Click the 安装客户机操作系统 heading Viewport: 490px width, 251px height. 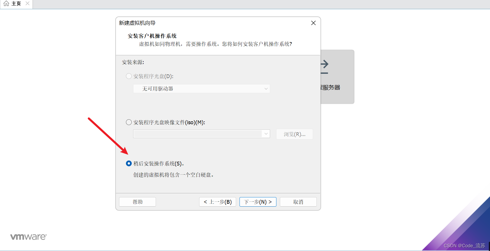[x=152, y=36]
